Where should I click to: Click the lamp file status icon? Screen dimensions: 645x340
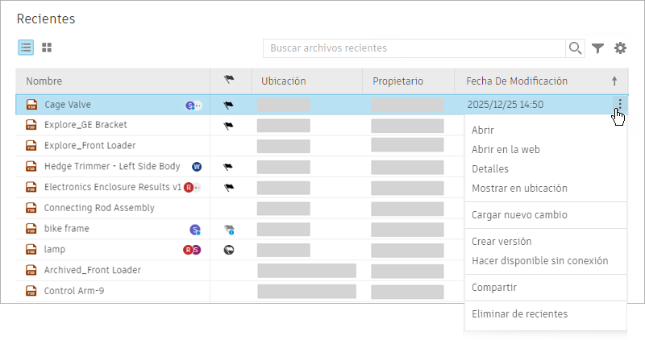pyautogui.click(x=228, y=250)
